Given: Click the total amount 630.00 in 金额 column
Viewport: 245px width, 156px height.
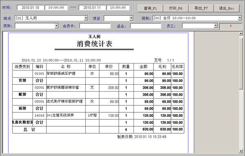Looking at the screenshot, I should coord(148,130).
